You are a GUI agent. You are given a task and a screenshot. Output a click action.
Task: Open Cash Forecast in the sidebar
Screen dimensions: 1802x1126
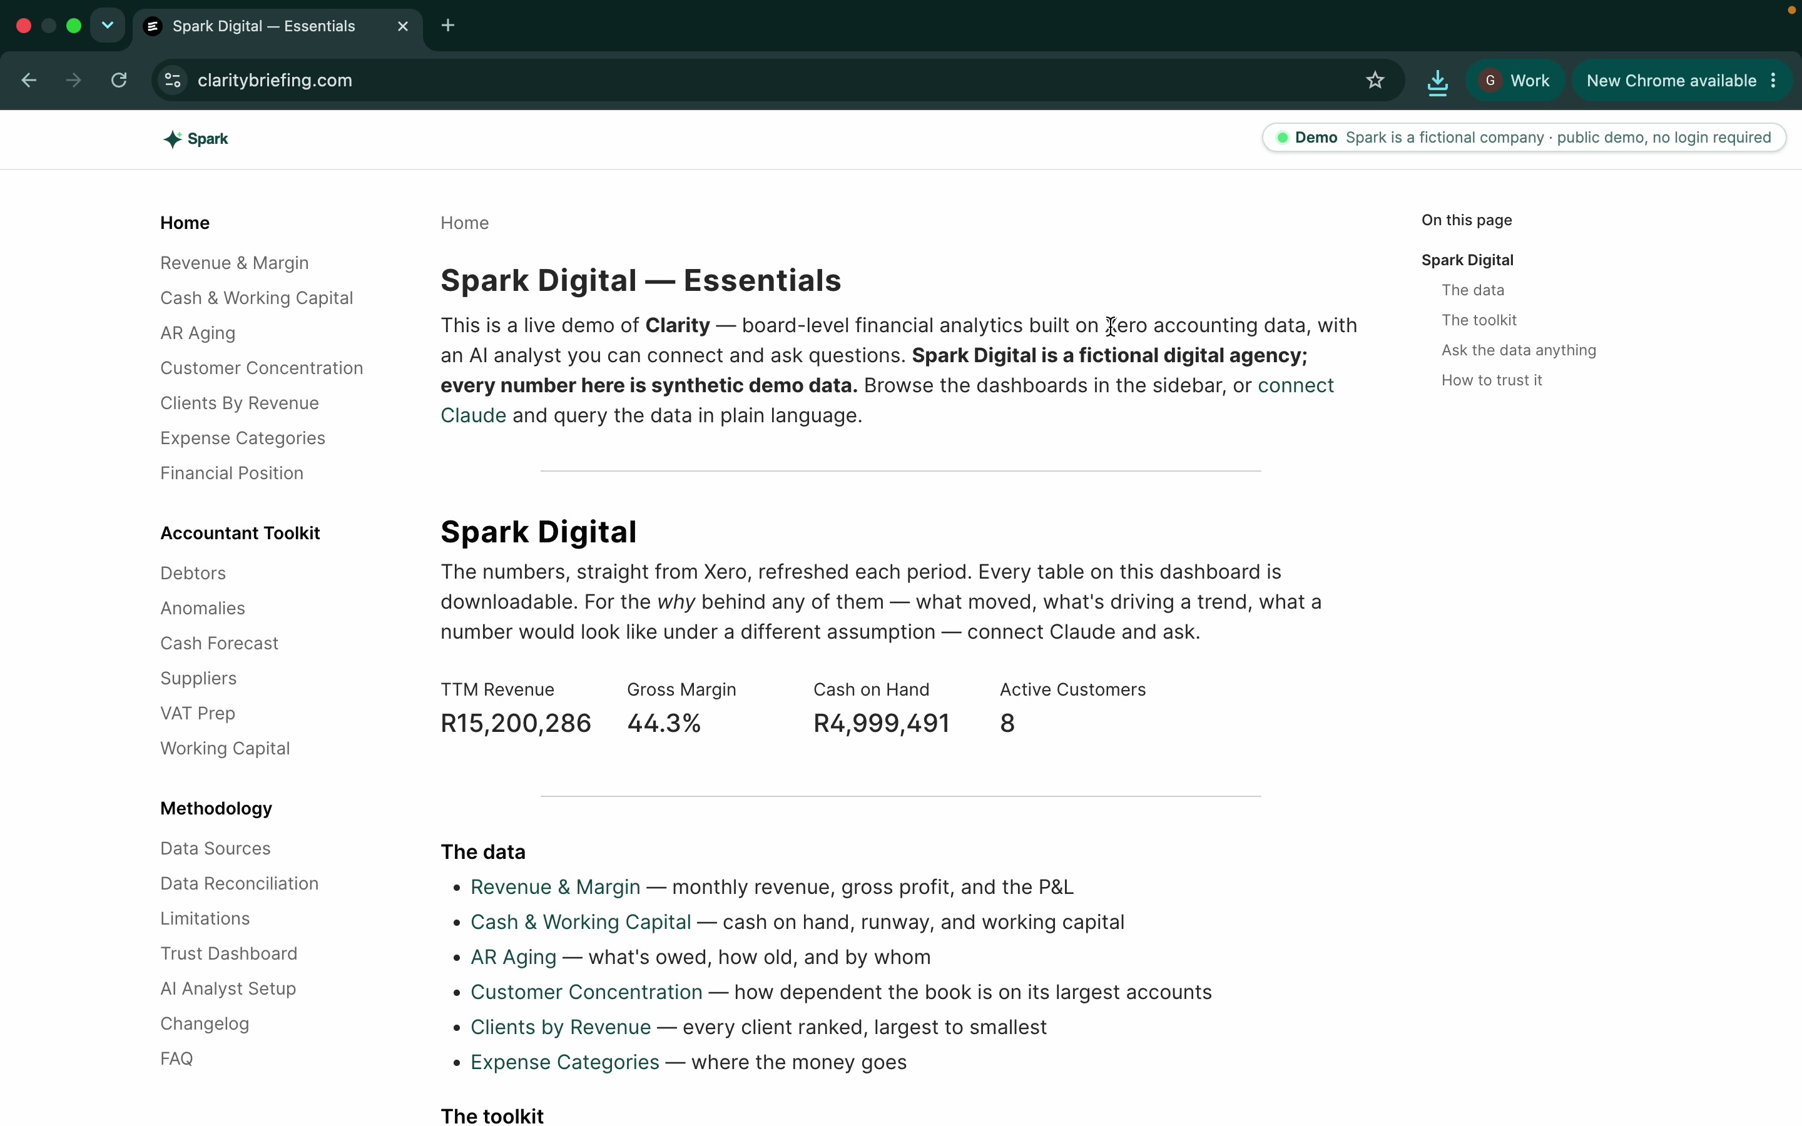click(219, 642)
